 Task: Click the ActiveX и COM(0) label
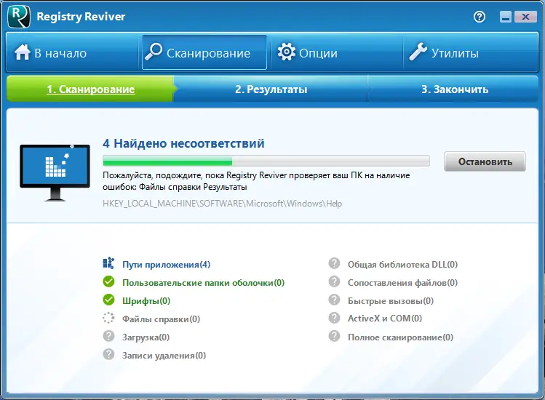point(385,319)
